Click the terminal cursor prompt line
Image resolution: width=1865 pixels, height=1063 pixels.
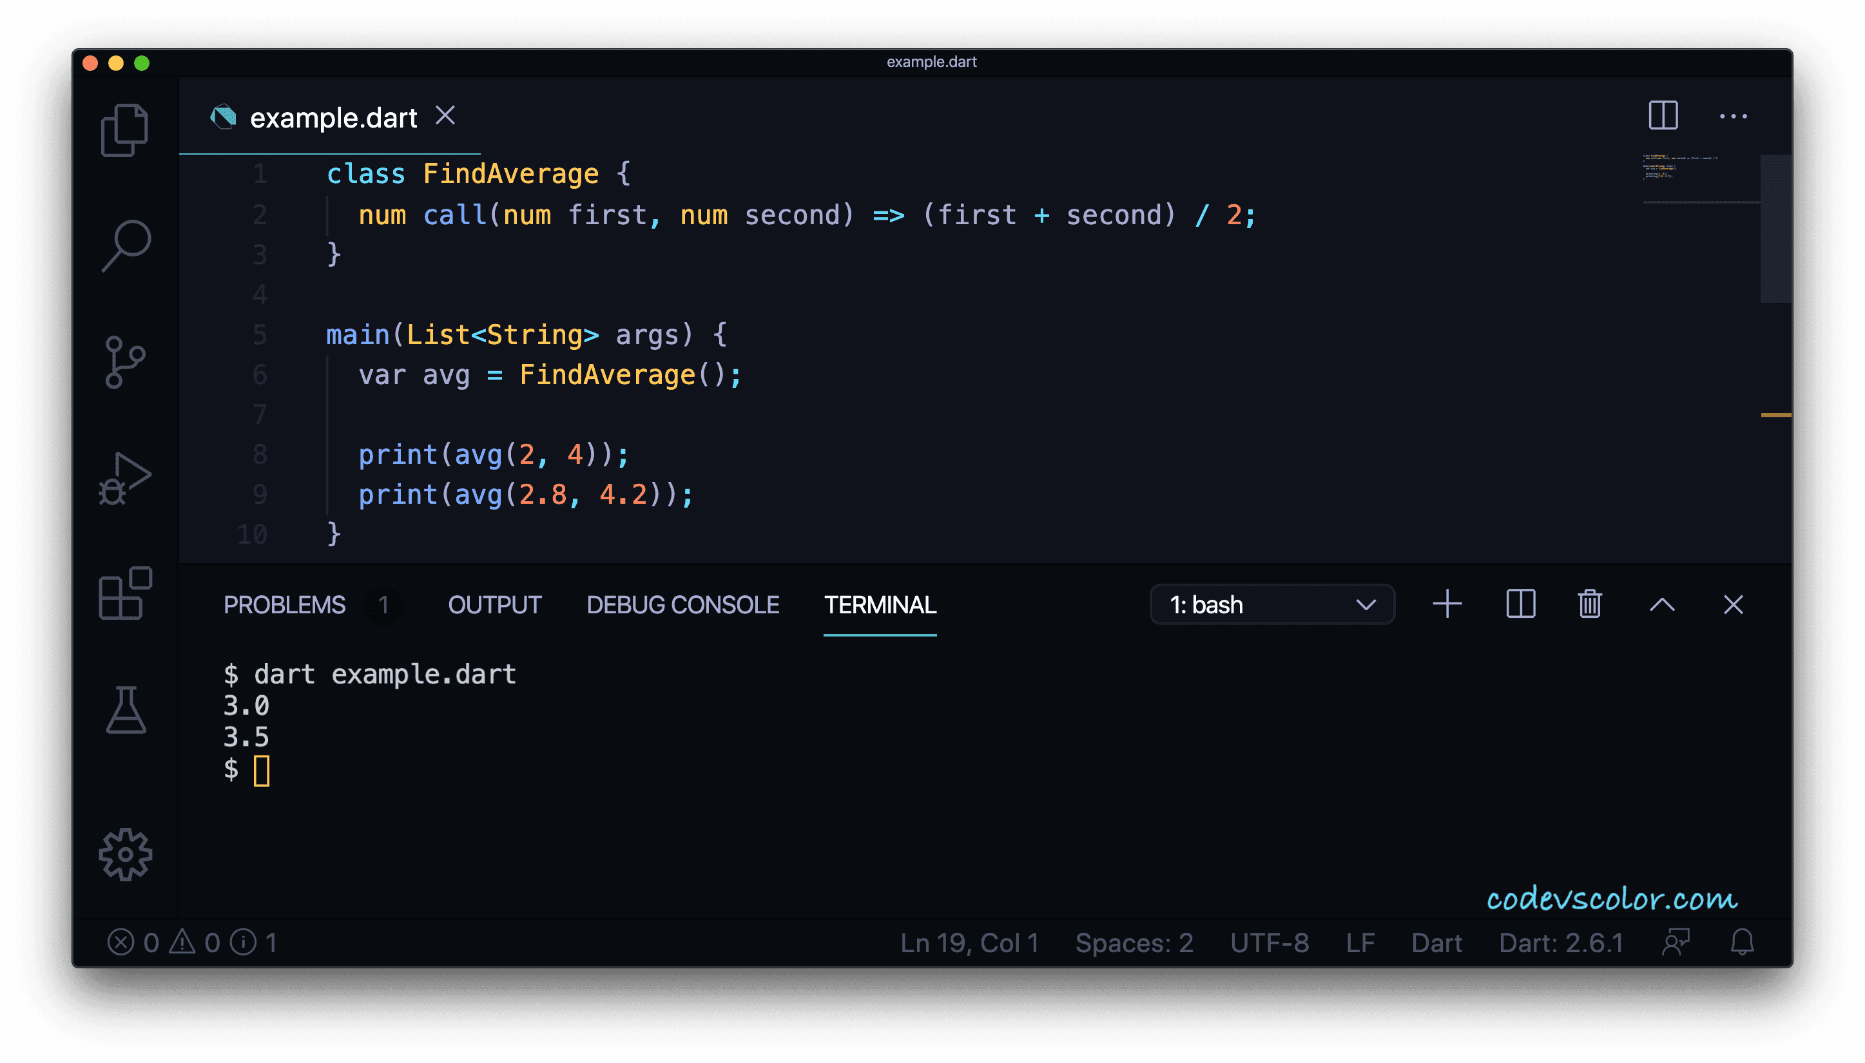pos(246,769)
